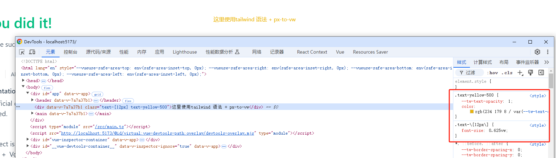Image resolution: width=556 pixels, height=158 pixels.
Task: Open DevTools three-dot customize menu
Action: tap(548, 52)
